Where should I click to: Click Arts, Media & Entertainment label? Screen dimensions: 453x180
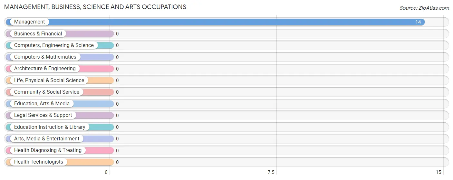(x=47, y=139)
